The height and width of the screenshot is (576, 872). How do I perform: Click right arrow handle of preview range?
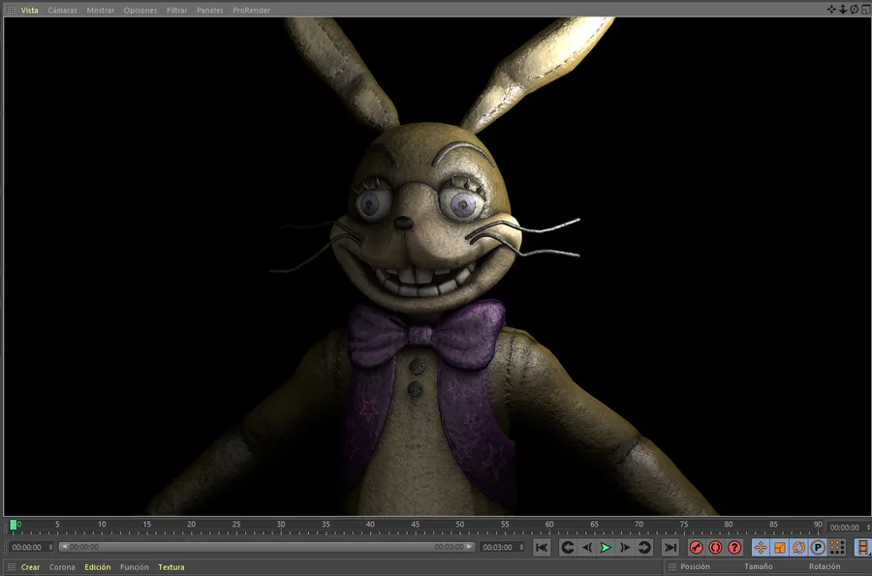coord(470,547)
